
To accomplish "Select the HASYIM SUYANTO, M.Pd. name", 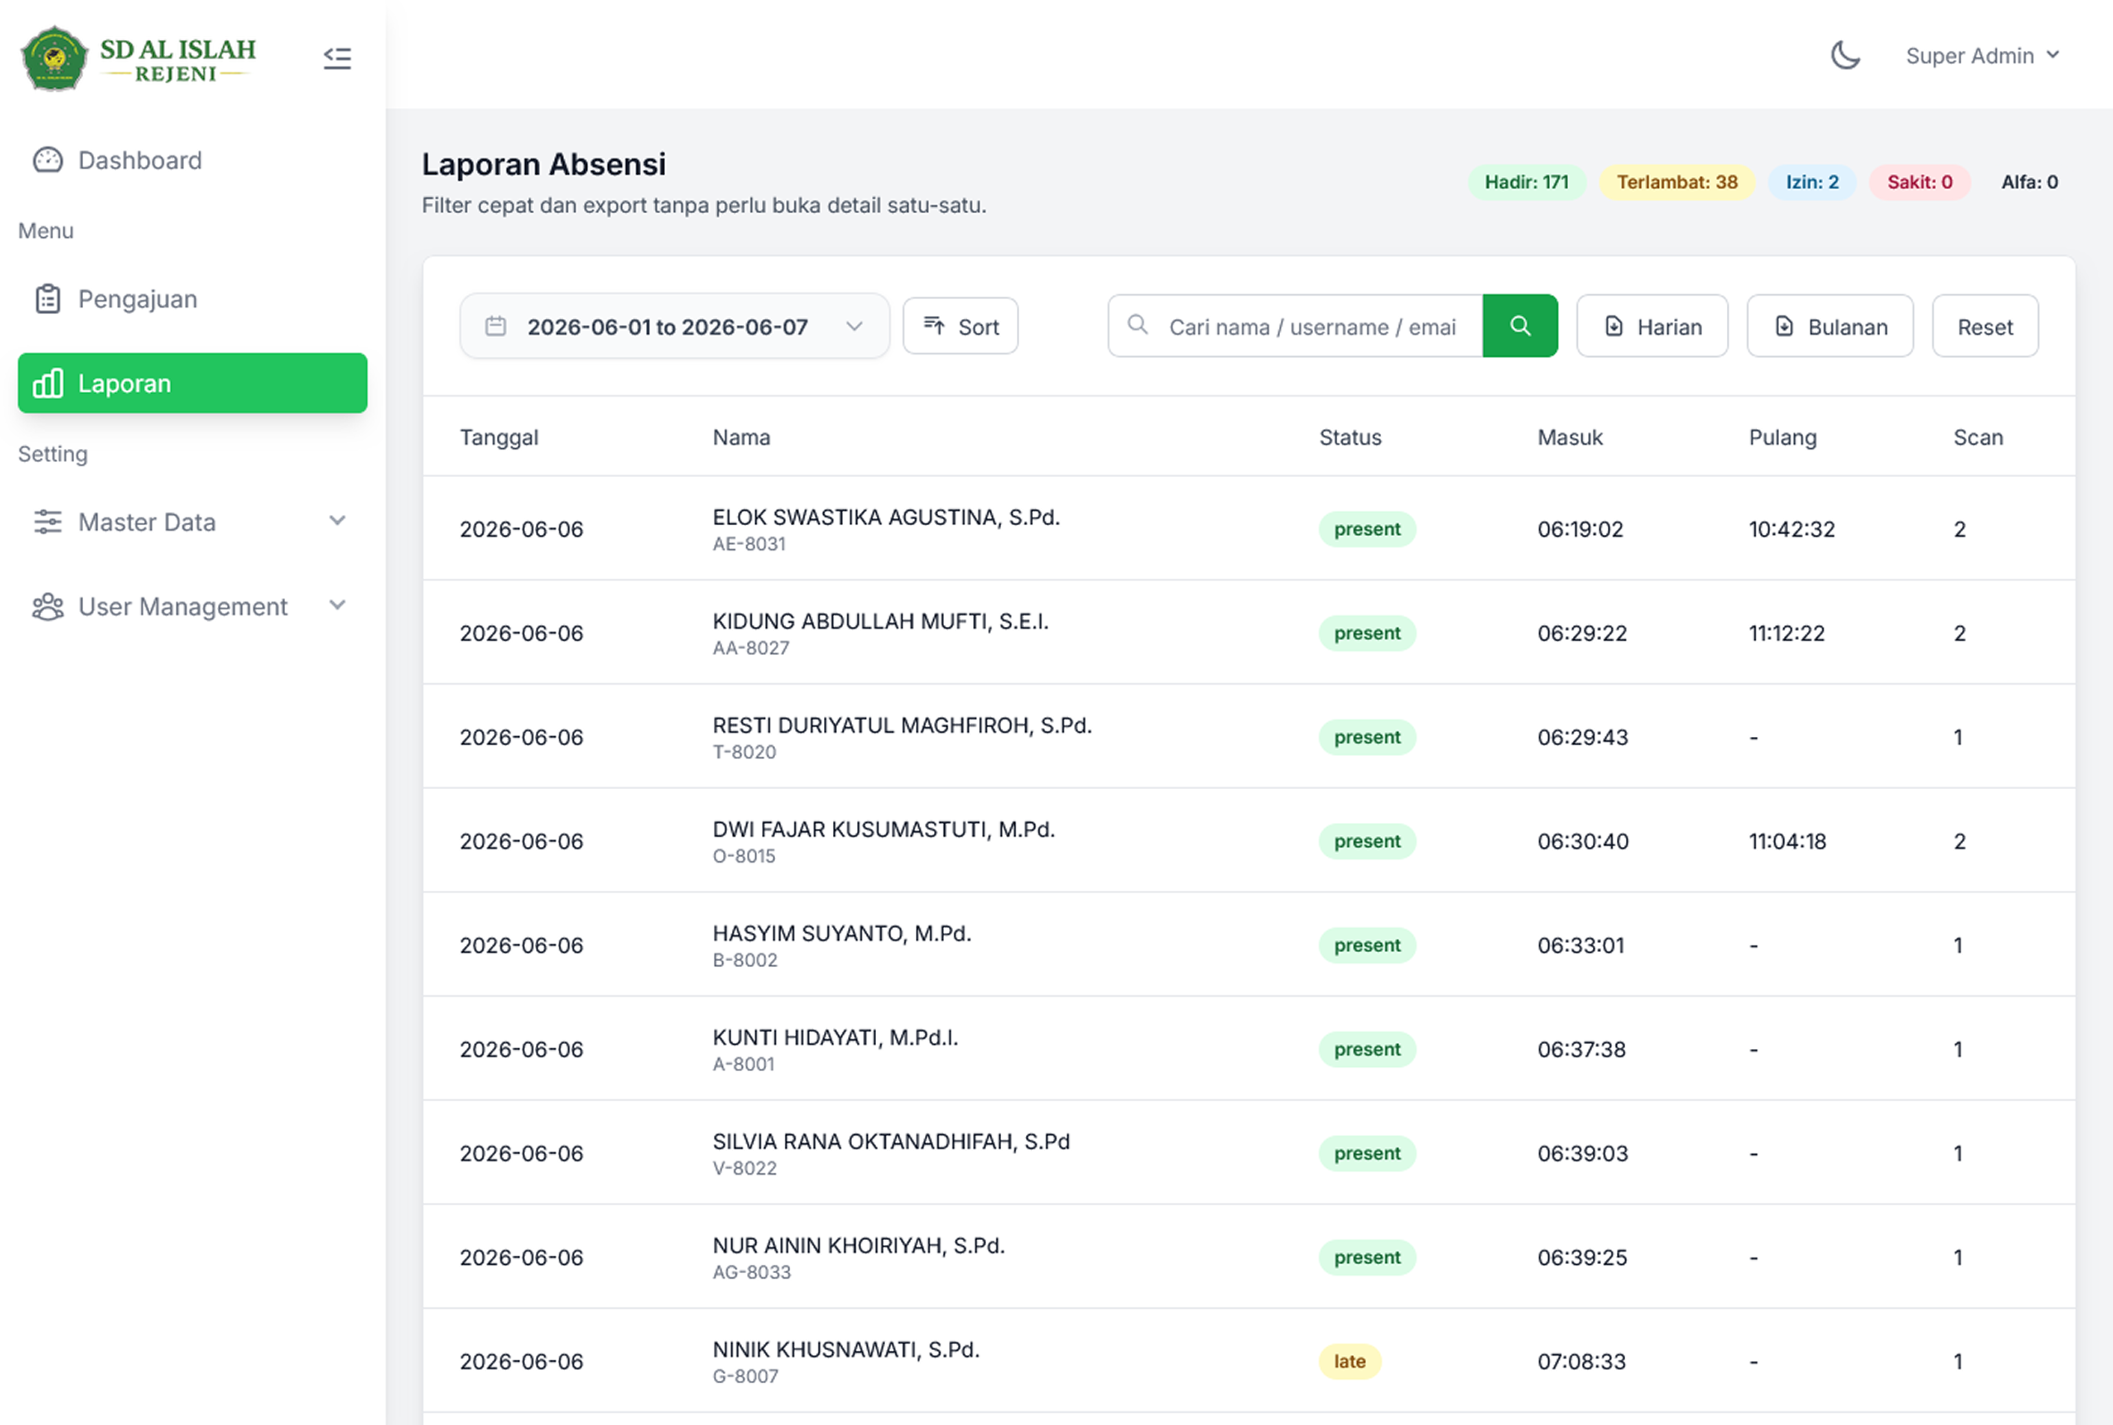I will pyautogui.click(x=842, y=934).
